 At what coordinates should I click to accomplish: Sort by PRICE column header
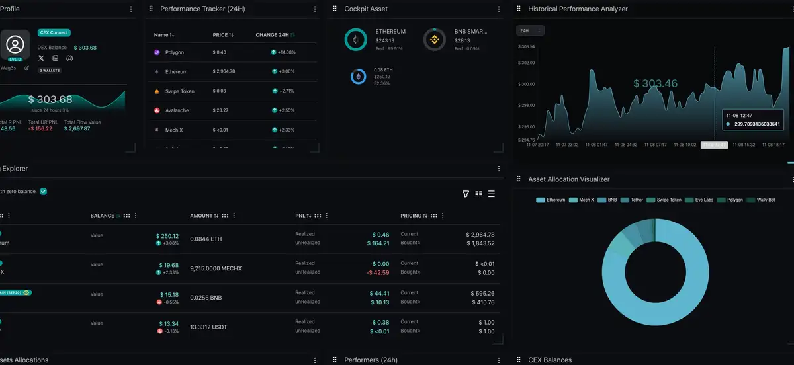coord(223,35)
